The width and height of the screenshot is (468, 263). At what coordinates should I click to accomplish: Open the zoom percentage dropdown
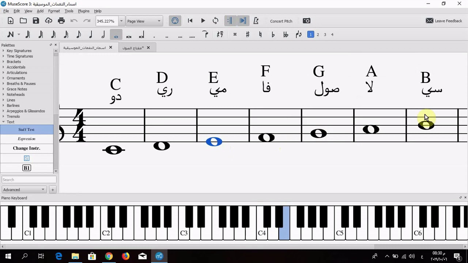coord(121,21)
